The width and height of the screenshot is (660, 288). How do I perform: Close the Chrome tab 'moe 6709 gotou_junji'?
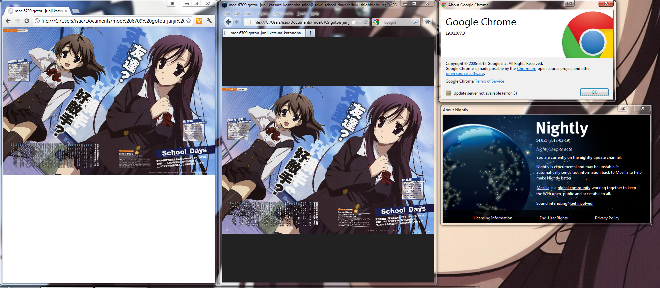pos(66,11)
